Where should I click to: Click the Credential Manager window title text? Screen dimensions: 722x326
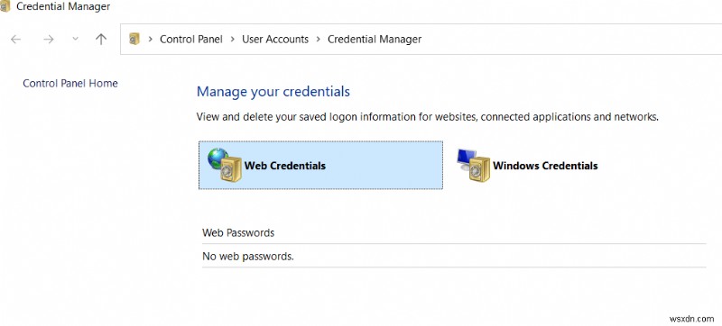pyautogui.click(x=63, y=7)
